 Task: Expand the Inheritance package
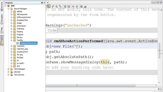tap(11, 26)
